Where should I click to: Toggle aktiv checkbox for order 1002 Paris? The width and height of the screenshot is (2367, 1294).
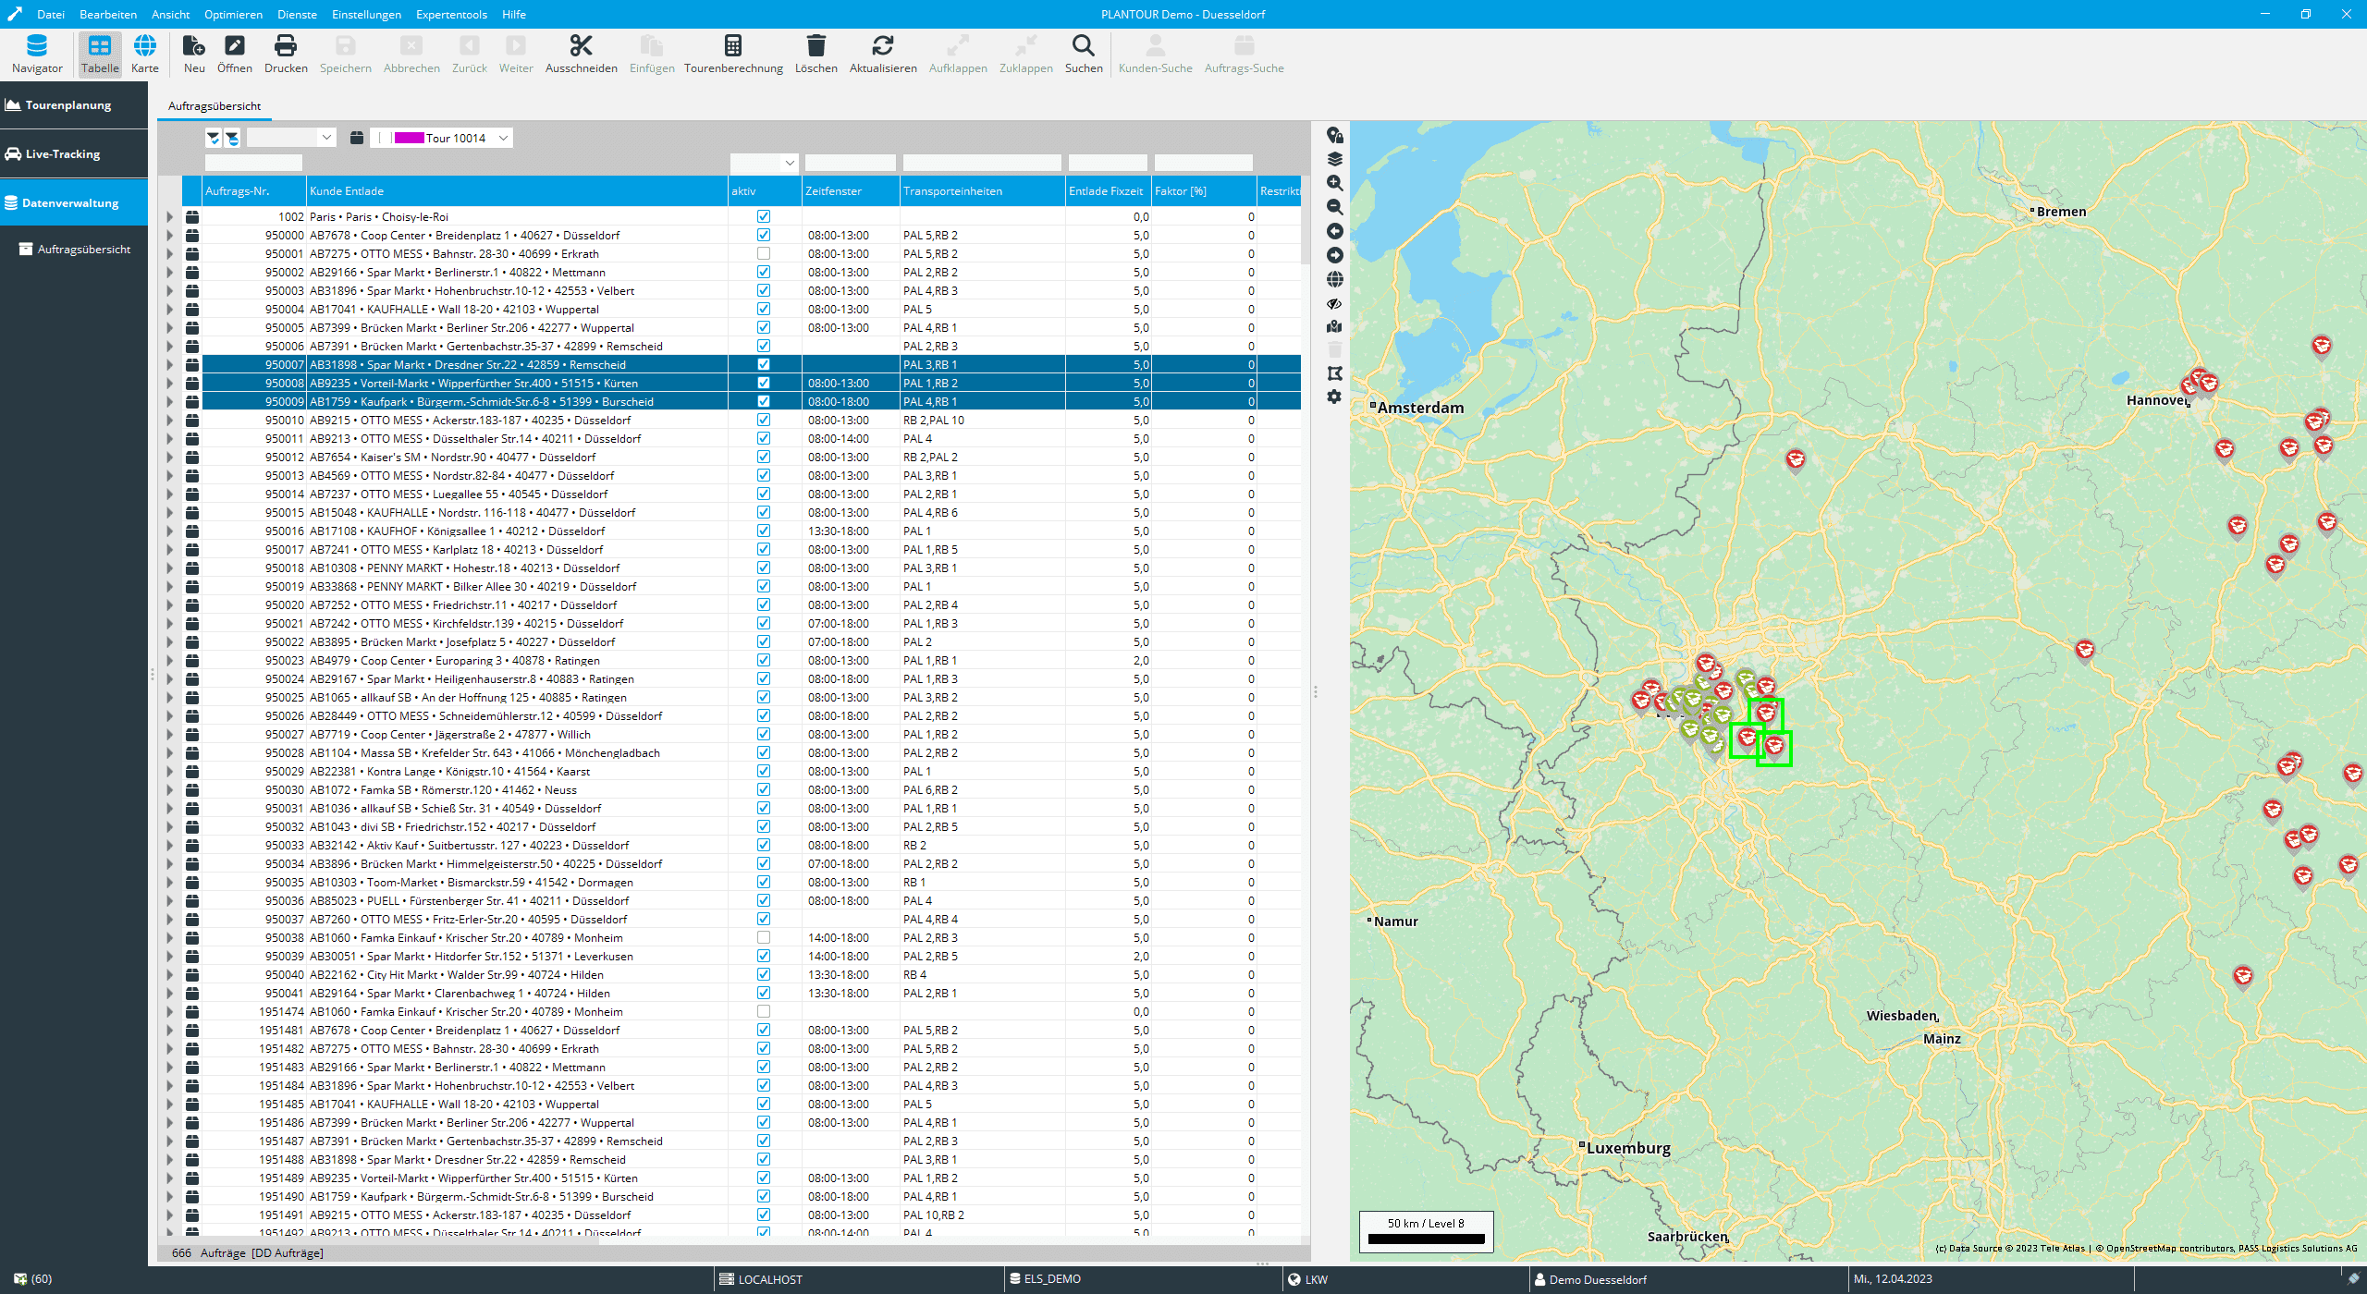[x=764, y=216]
